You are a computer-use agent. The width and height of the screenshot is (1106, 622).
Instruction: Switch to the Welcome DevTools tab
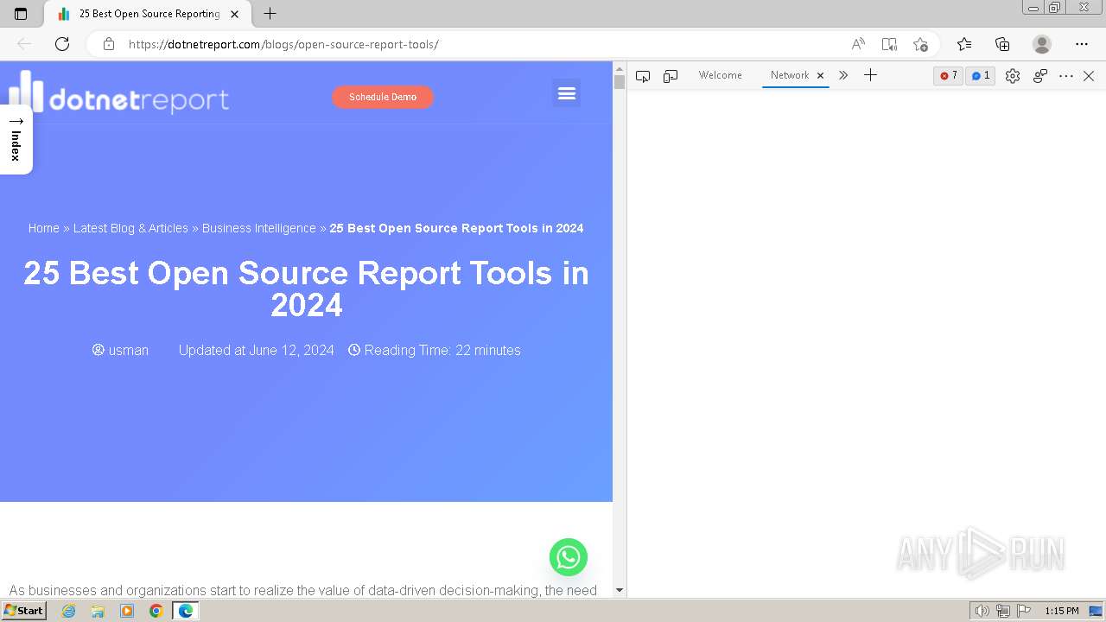tap(721, 75)
